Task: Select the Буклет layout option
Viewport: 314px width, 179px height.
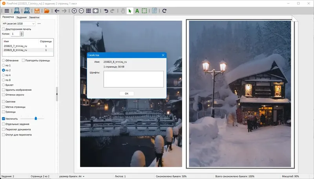Action: click(x=4, y=85)
